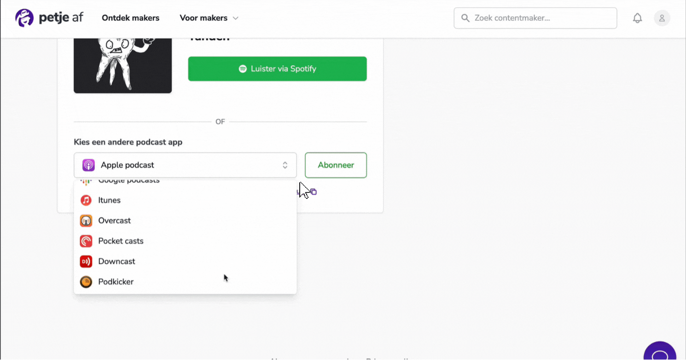The image size is (686, 360).
Task: Click the petje af logo icon
Action: 24,18
